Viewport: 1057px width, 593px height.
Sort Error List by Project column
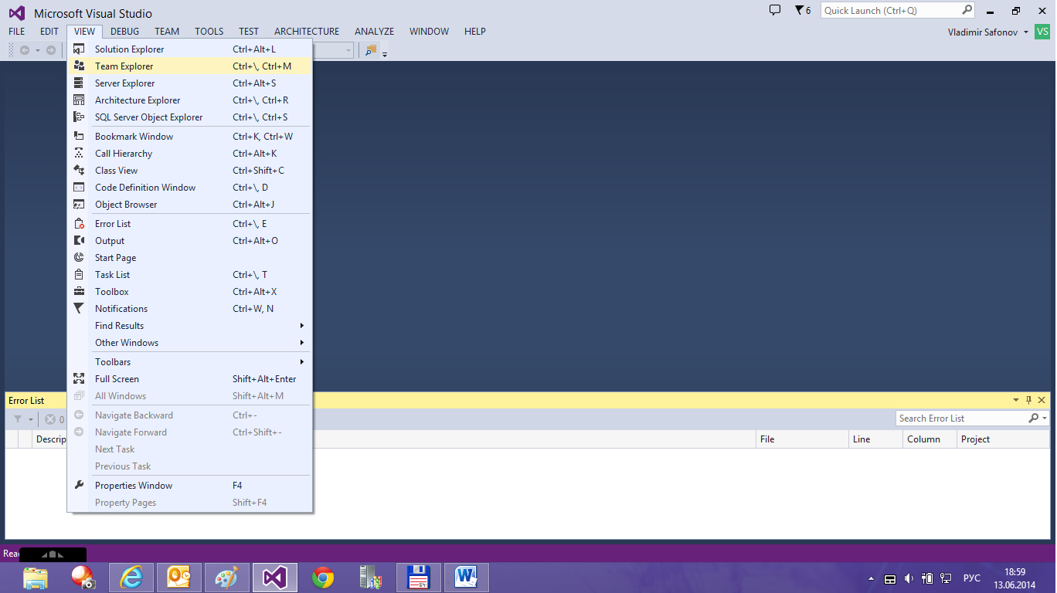tap(1003, 439)
